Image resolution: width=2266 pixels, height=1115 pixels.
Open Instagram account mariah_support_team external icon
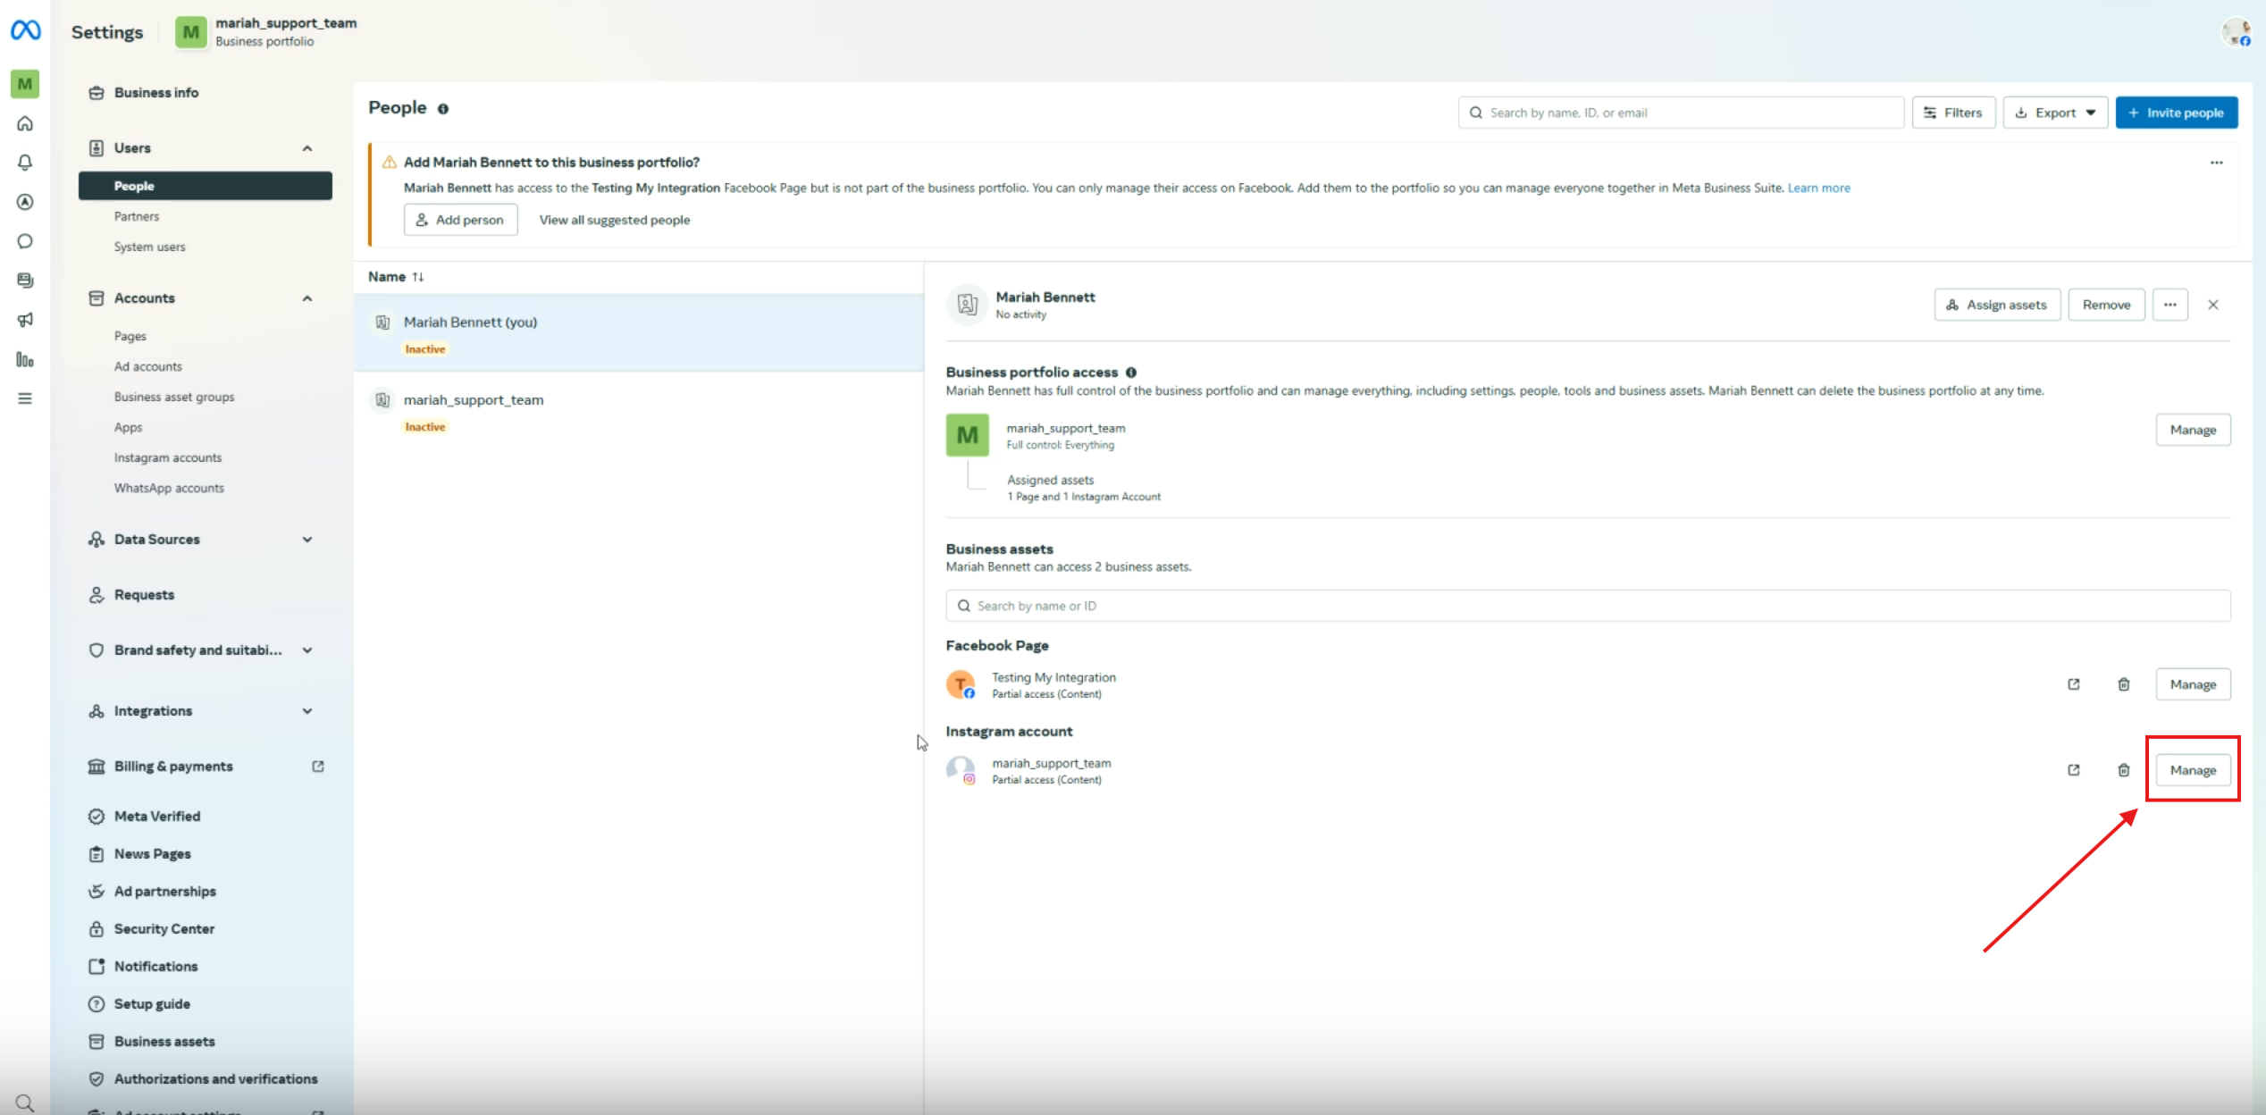coord(2074,770)
